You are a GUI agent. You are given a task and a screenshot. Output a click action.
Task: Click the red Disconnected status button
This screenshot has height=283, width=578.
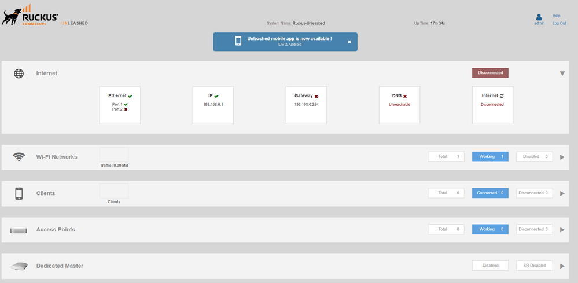coord(490,73)
